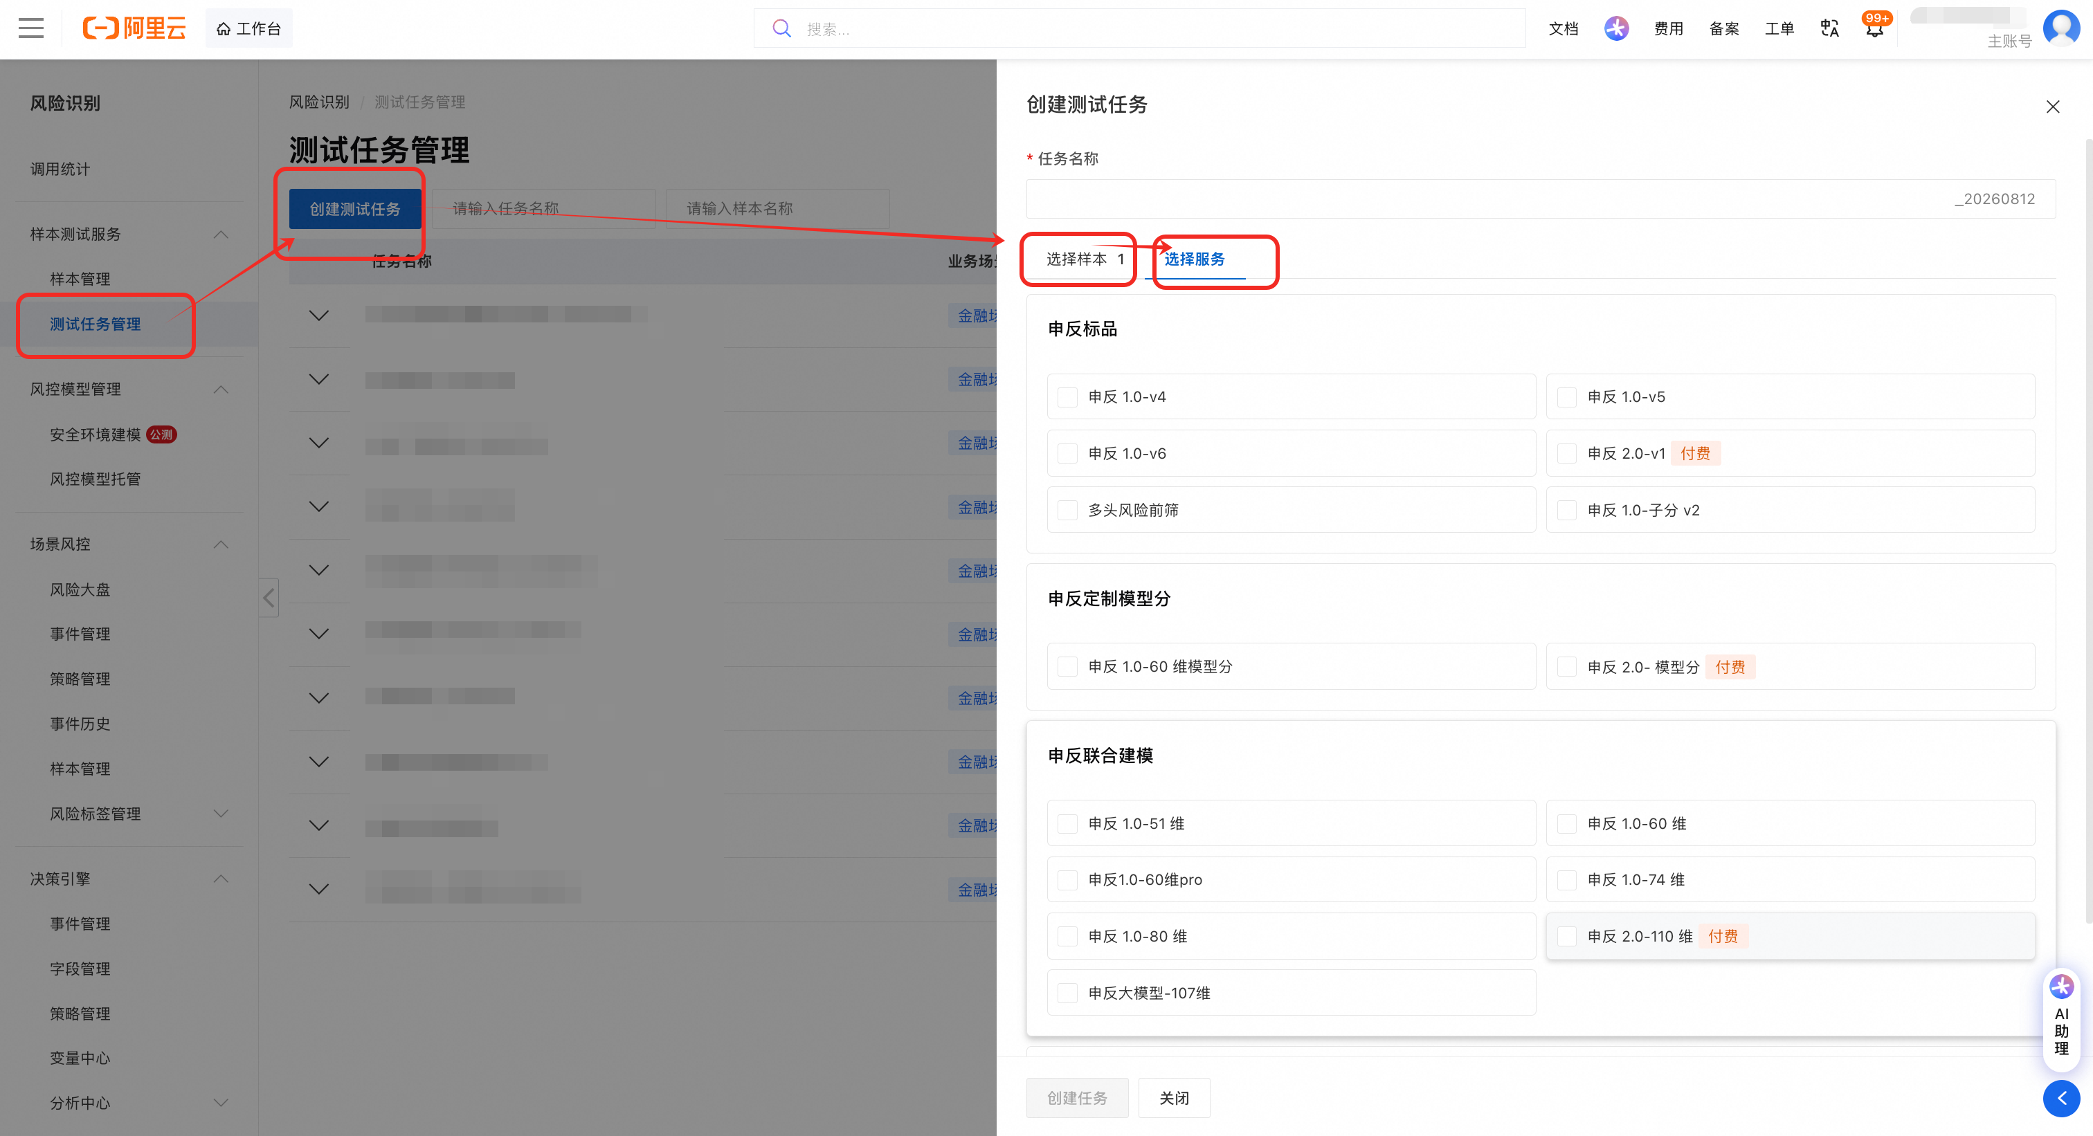Click the search magnifier icon
Viewport: 2093px width, 1136px height.
[781, 28]
